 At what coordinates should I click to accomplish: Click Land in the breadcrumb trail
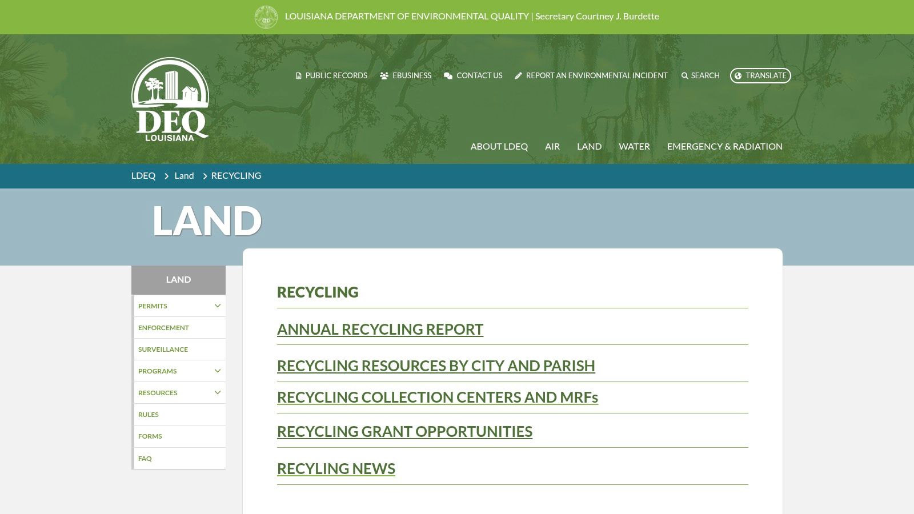click(183, 175)
